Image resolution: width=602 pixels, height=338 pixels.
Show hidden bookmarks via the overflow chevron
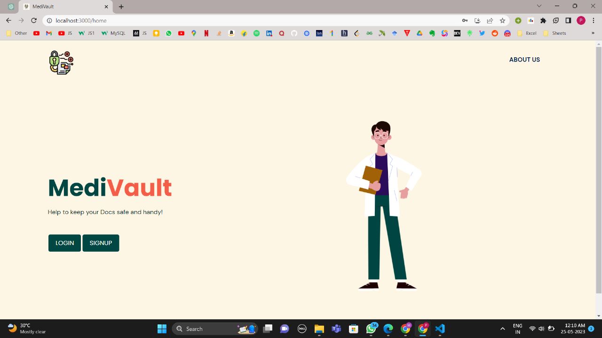point(593,33)
